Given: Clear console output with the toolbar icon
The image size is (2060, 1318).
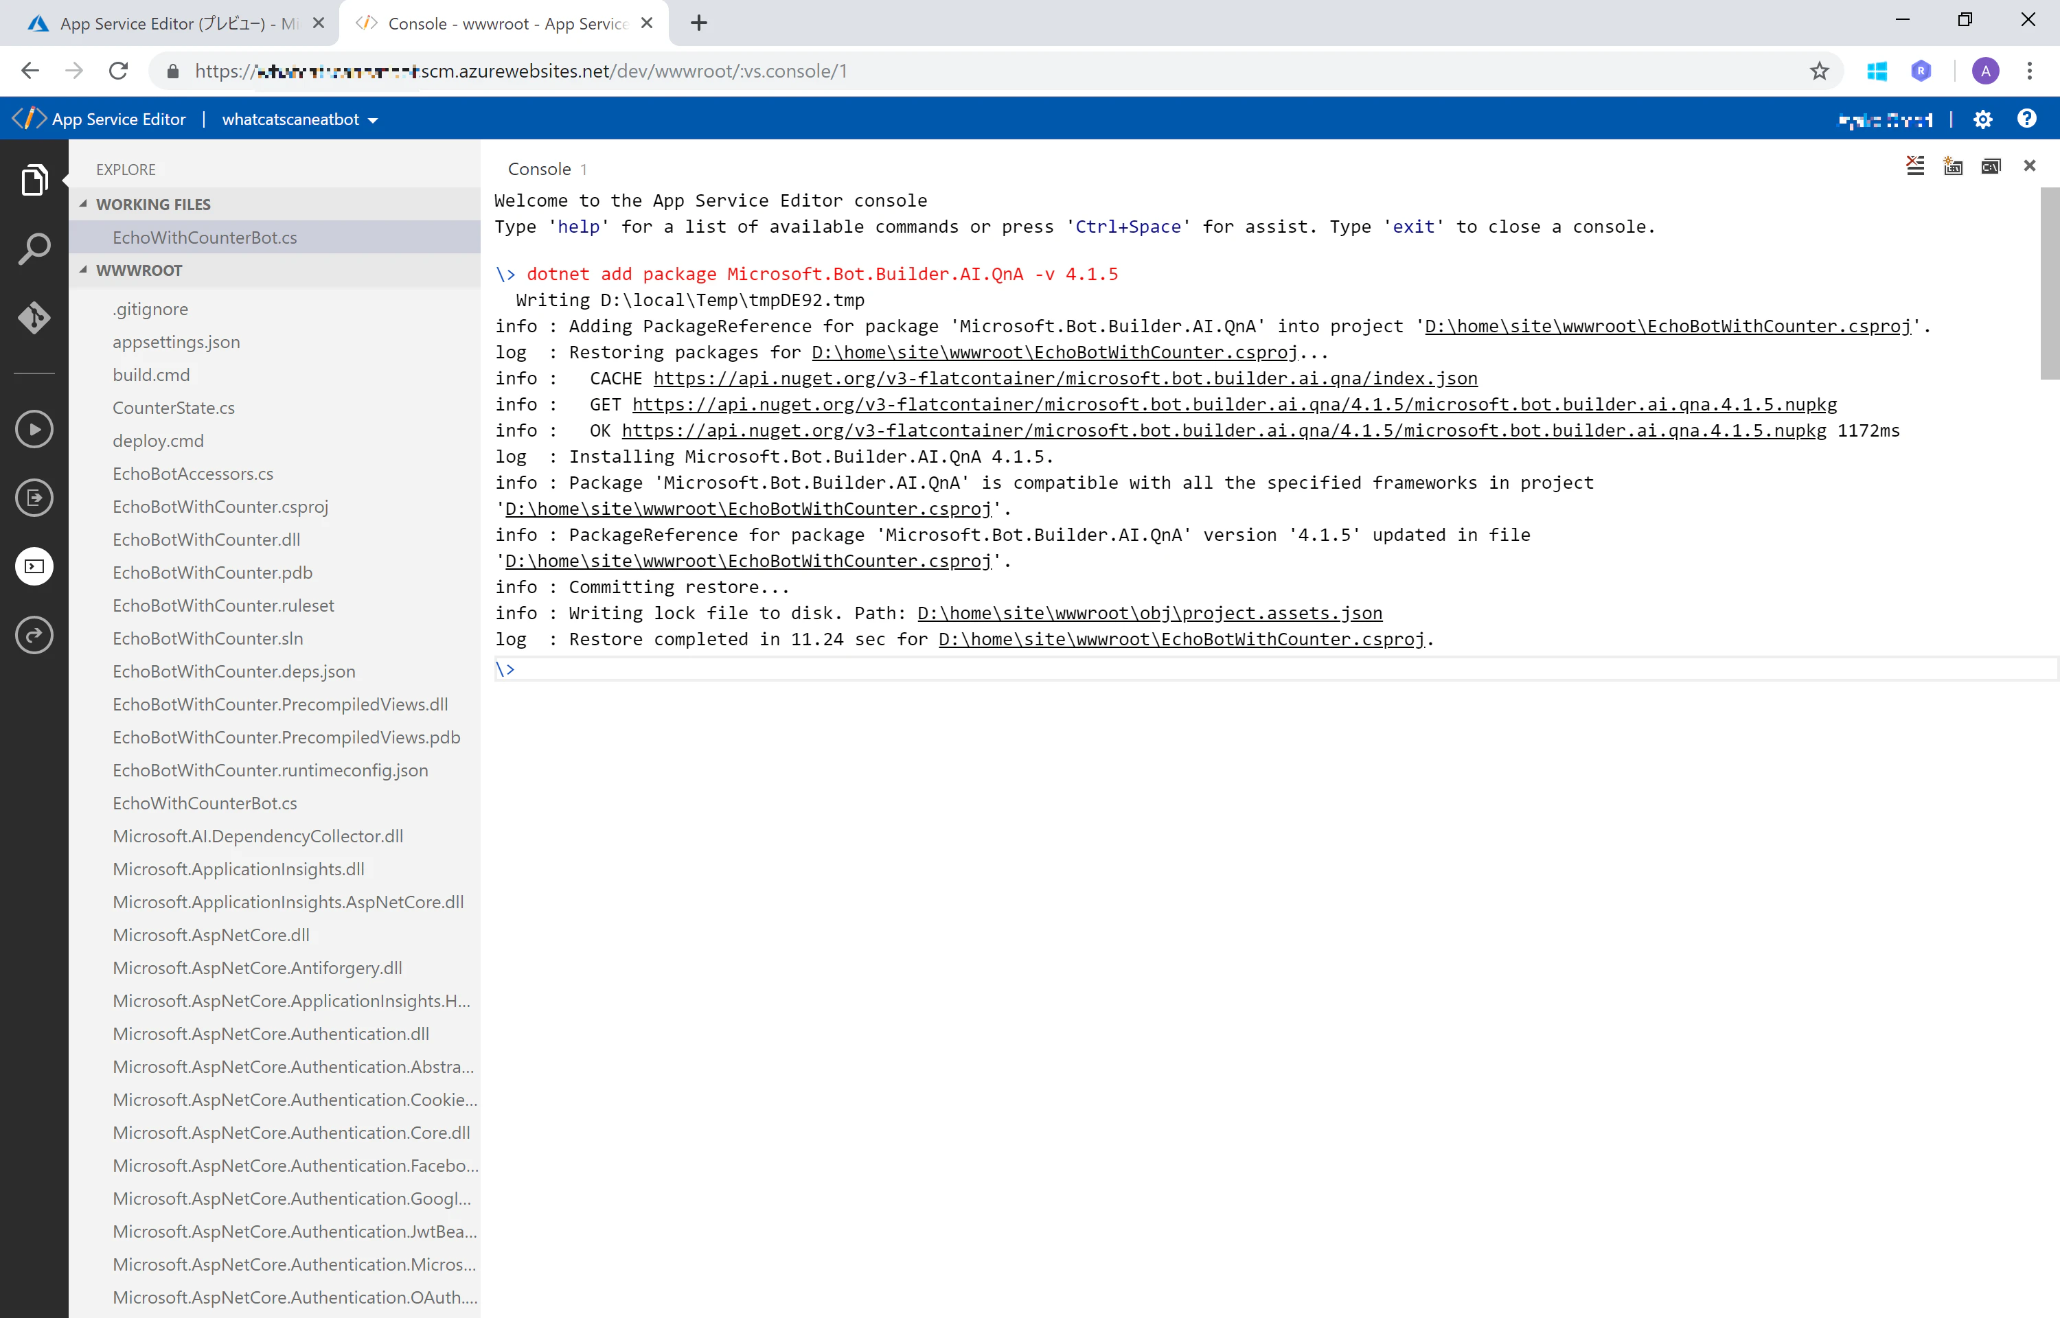Looking at the screenshot, I should 1915,165.
